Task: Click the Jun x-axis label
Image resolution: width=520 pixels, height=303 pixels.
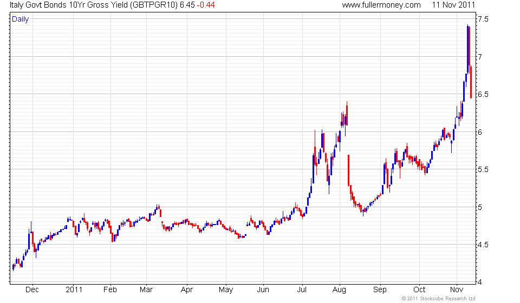Action: pos(263,290)
